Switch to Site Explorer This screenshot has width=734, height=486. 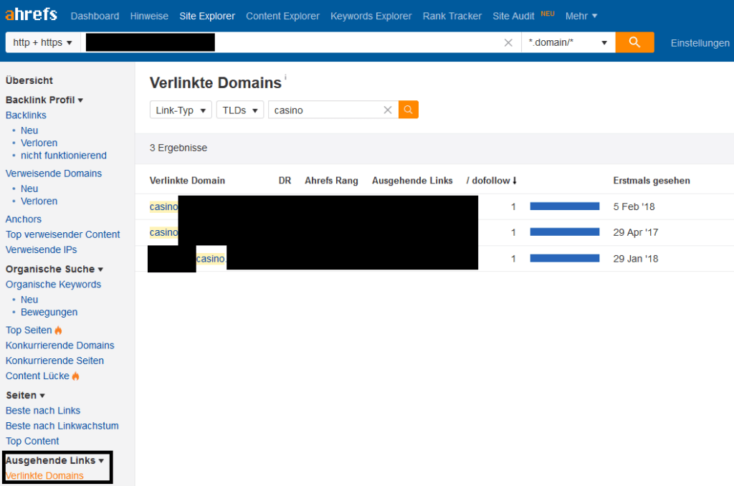click(x=207, y=16)
